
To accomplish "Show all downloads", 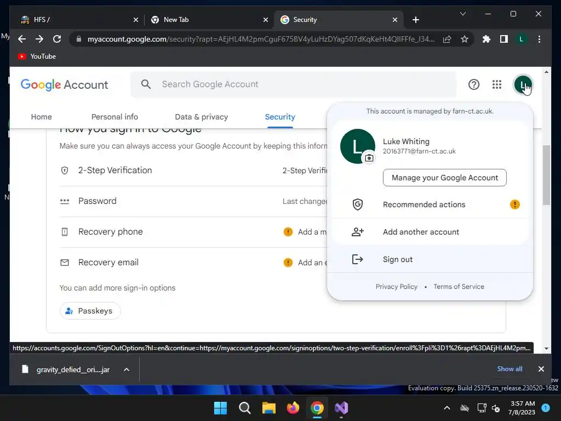I will pyautogui.click(x=510, y=369).
